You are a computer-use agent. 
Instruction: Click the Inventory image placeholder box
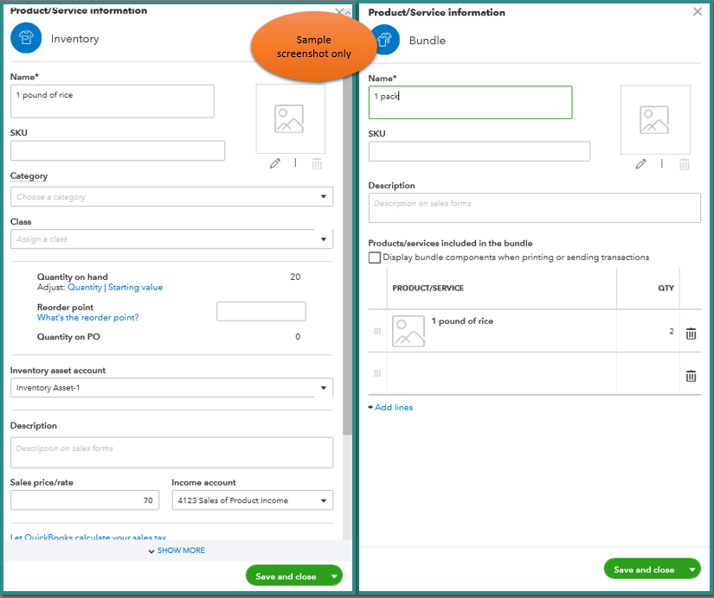pyautogui.click(x=291, y=118)
